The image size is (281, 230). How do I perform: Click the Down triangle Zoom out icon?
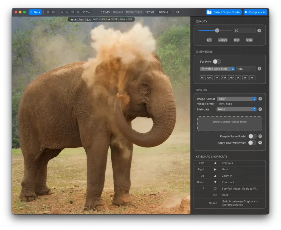point(215,182)
